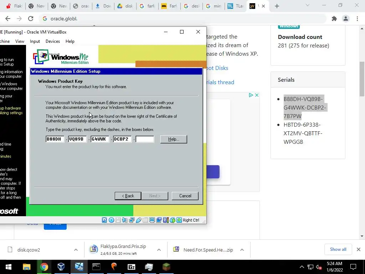Image resolution: width=365 pixels, height=274 pixels.
Task: Open VirtualBox Manager cube icon on taskbar
Action: (x=61, y=267)
